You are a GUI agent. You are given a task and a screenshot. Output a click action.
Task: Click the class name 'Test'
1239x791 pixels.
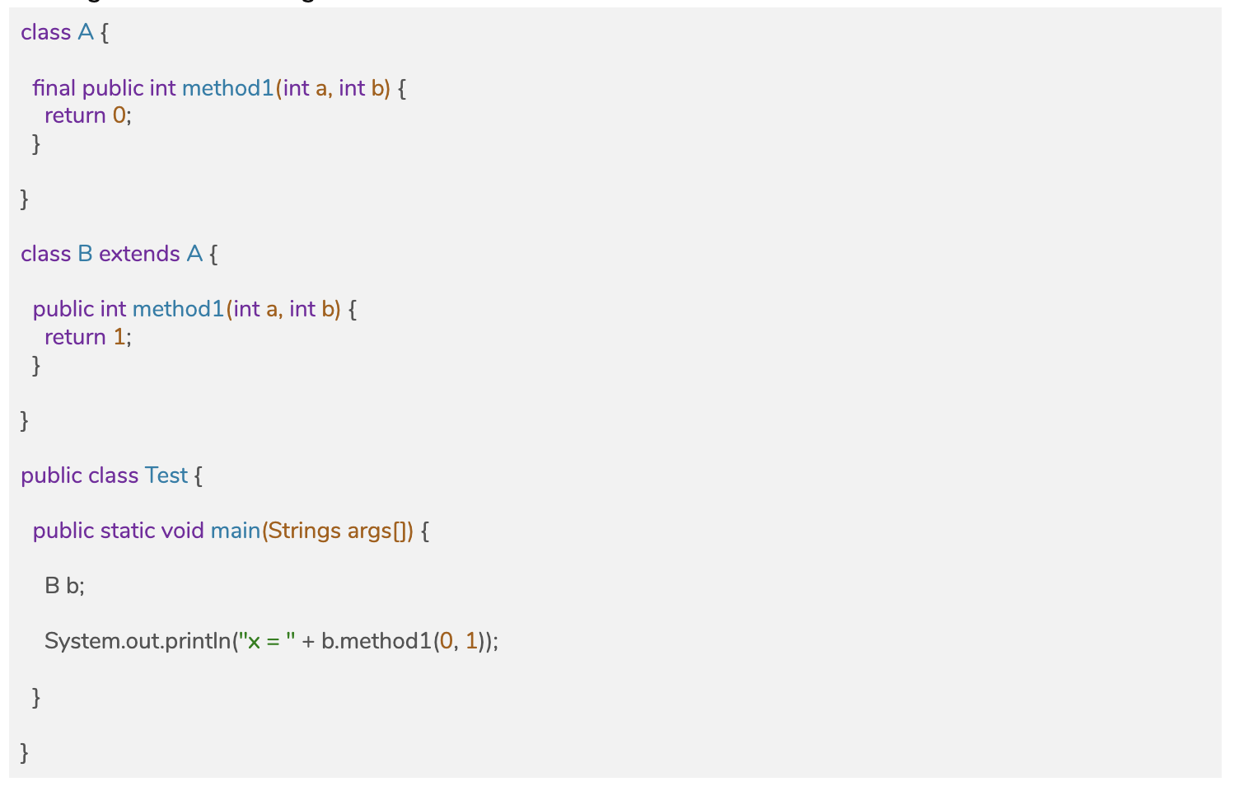[166, 475]
